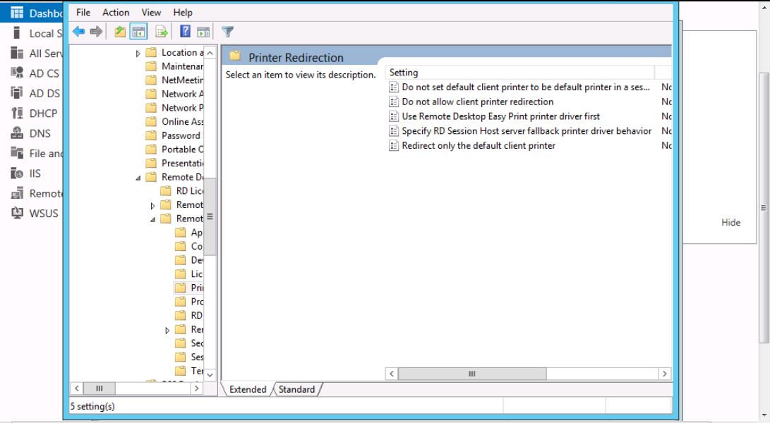Select 'Do not allow client printer redirection' setting
Screen dimensions: 770x423
click(x=477, y=102)
